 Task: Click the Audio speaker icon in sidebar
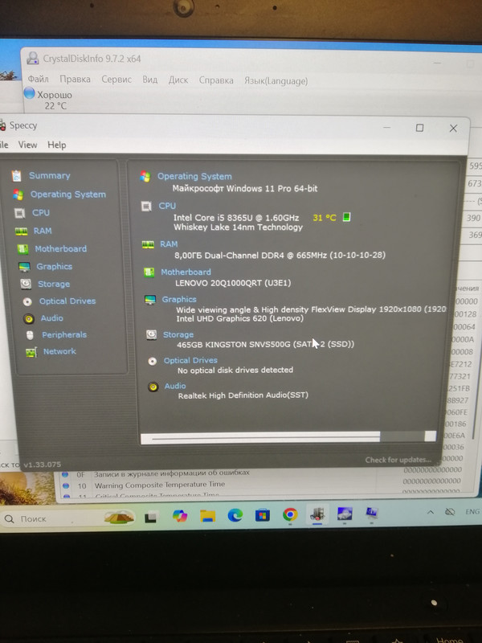[x=29, y=318]
